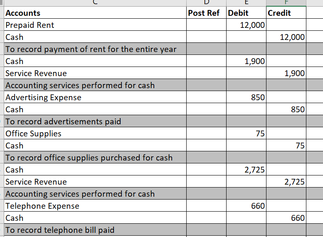Click the Telephone Expense cell
Image resolution: width=323 pixels, height=237 pixels.
(x=95, y=206)
